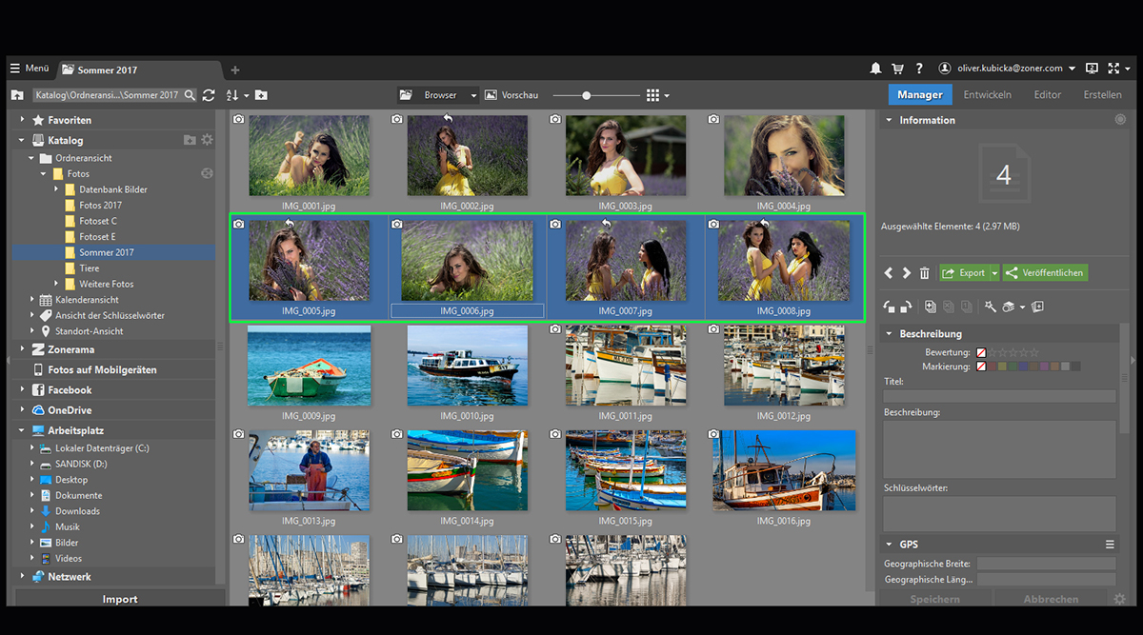This screenshot has height=635, width=1143.
Task: Click the notification bell icon
Action: point(874,68)
